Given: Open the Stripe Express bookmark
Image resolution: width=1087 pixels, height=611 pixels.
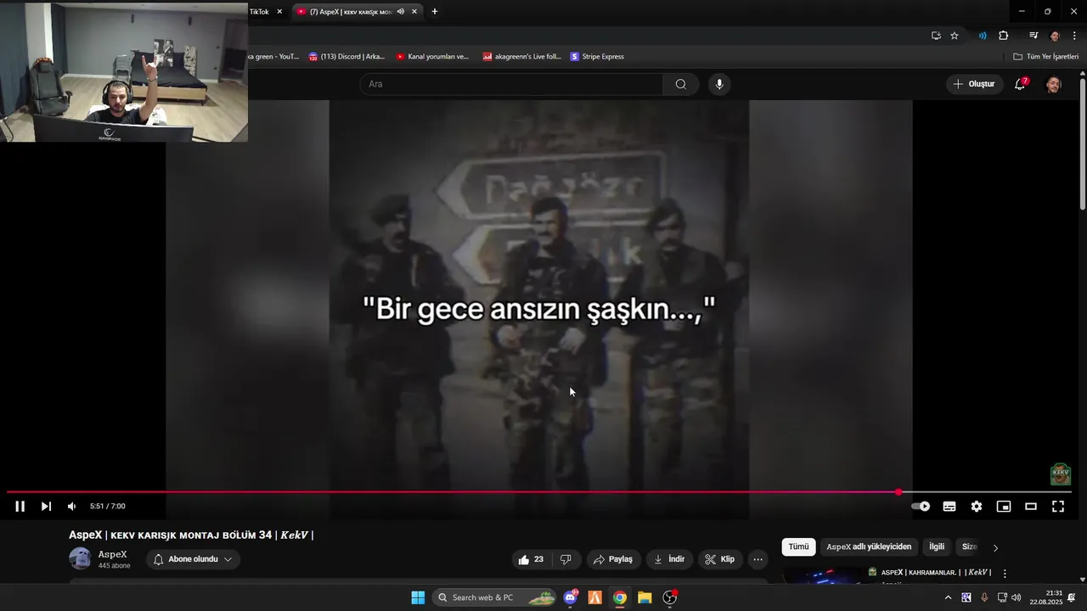Looking at the screenshot, I should [x=597, y=57].
